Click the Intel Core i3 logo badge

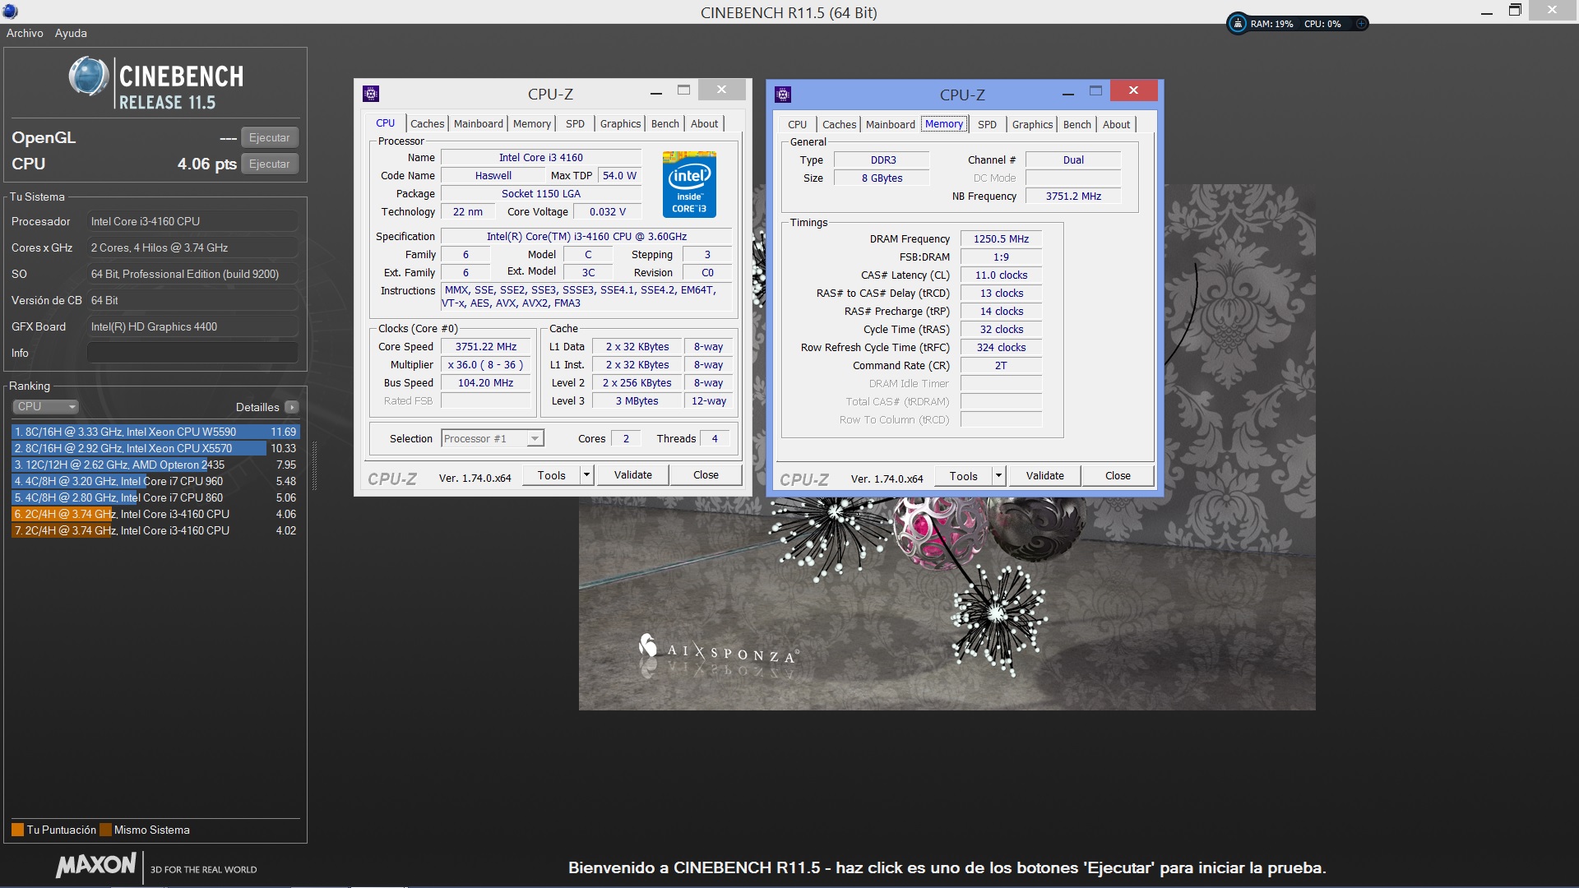[689, 184]
